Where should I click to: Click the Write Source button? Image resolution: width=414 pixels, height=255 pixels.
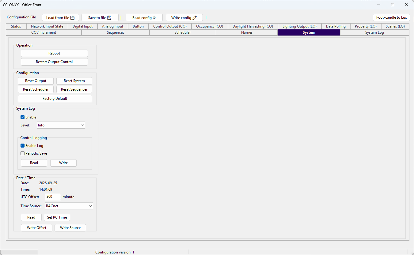pos(70,228)
